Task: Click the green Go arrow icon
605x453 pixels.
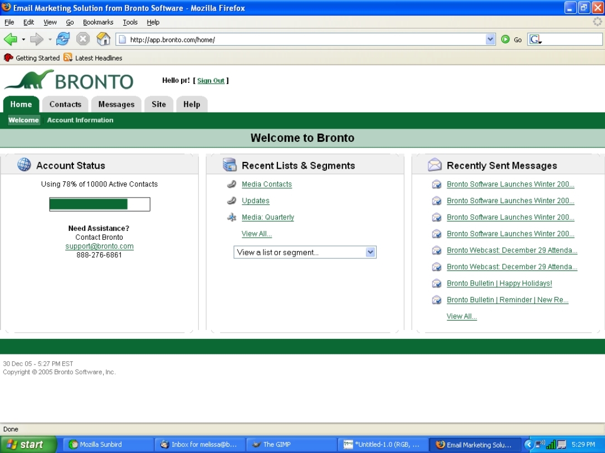Action: 505,40
